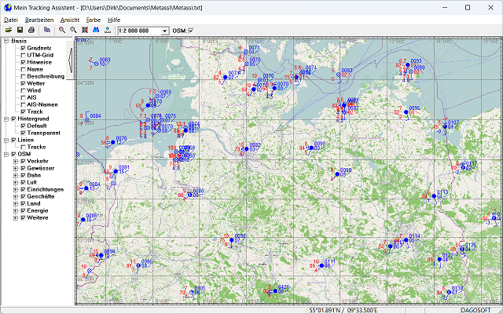Viewport: 503px width, 314px height.
Task: Click the coordinates field in status bar
Action: point(343,309)
